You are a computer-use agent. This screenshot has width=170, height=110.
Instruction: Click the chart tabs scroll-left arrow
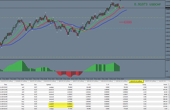point(167,81)
